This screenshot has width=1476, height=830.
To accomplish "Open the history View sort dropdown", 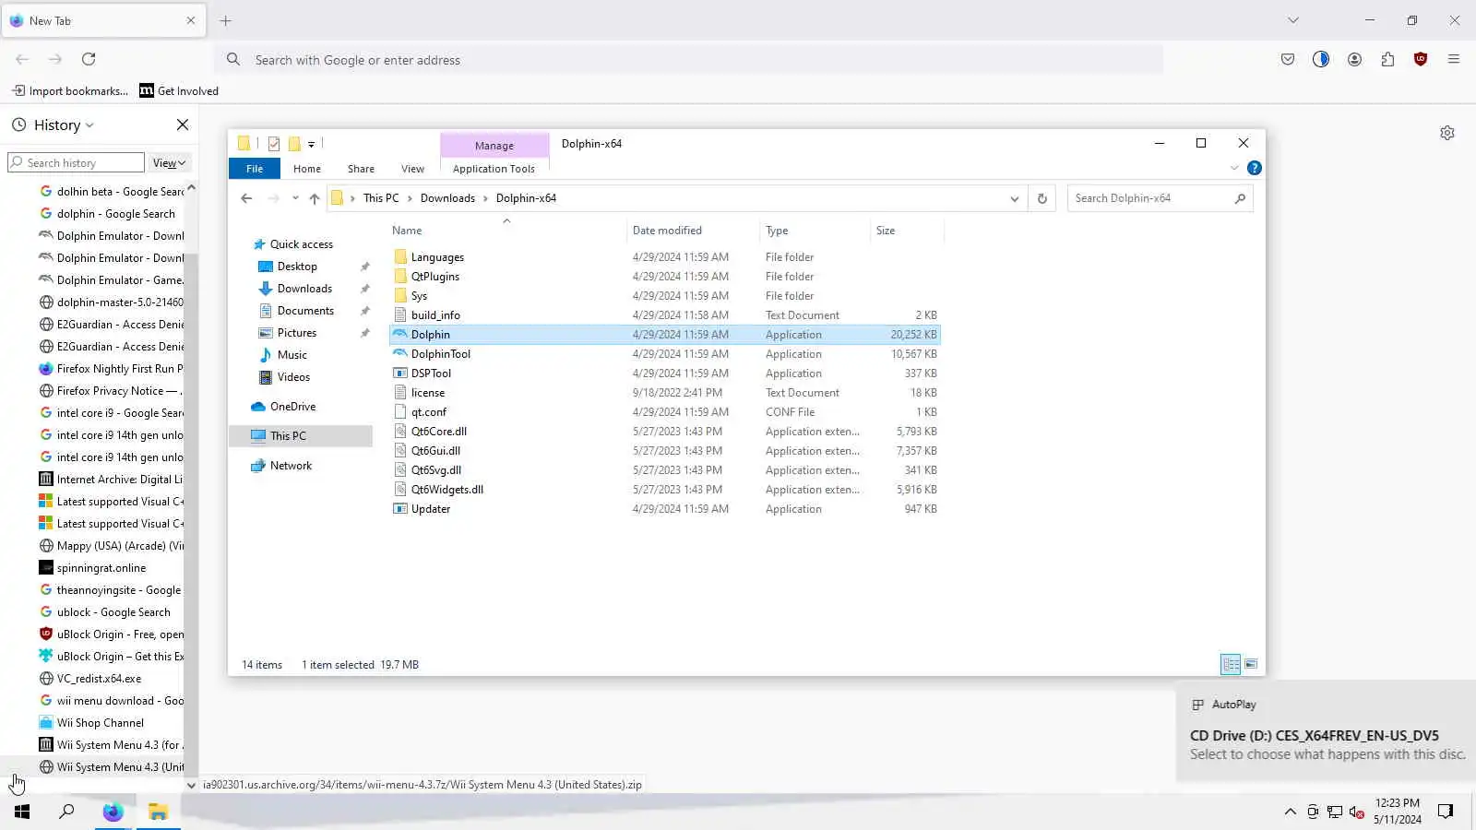I will pos(170,163).
